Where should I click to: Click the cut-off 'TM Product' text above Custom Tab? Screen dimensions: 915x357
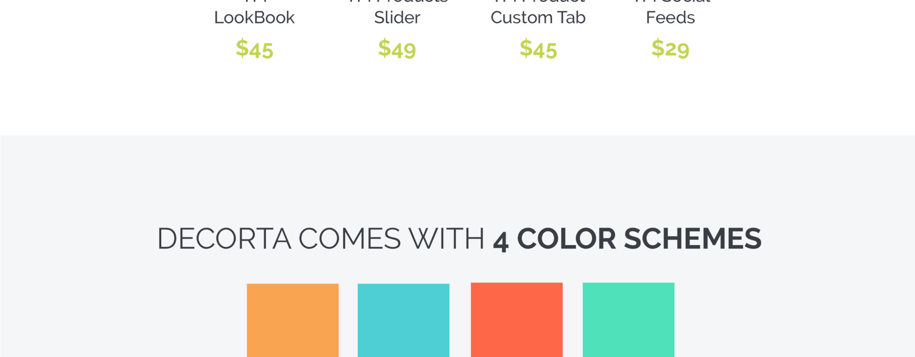click(x=538, y=2)
